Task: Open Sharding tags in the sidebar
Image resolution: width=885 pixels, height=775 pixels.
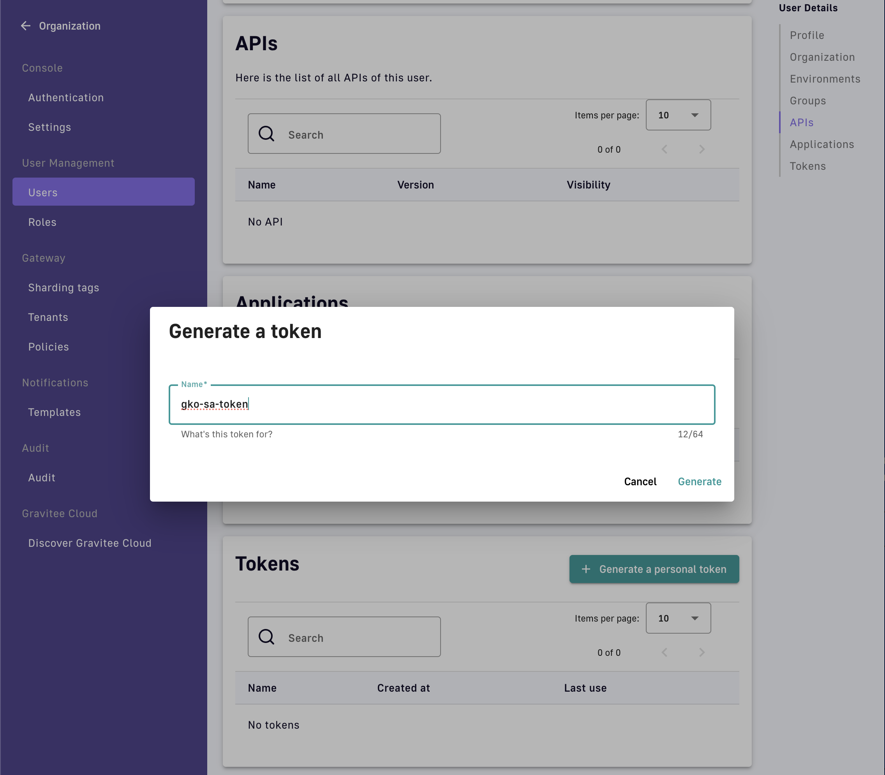Action: coord(63,288)
